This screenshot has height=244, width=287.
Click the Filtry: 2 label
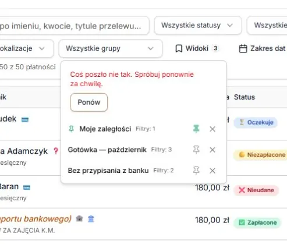tap(164, 171)
